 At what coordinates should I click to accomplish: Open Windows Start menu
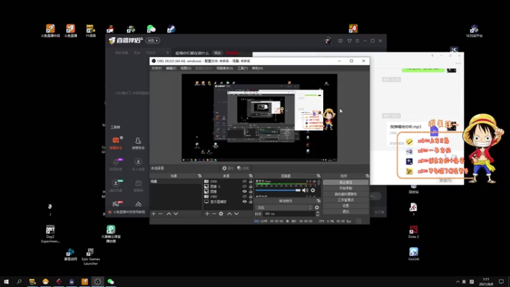6,281
